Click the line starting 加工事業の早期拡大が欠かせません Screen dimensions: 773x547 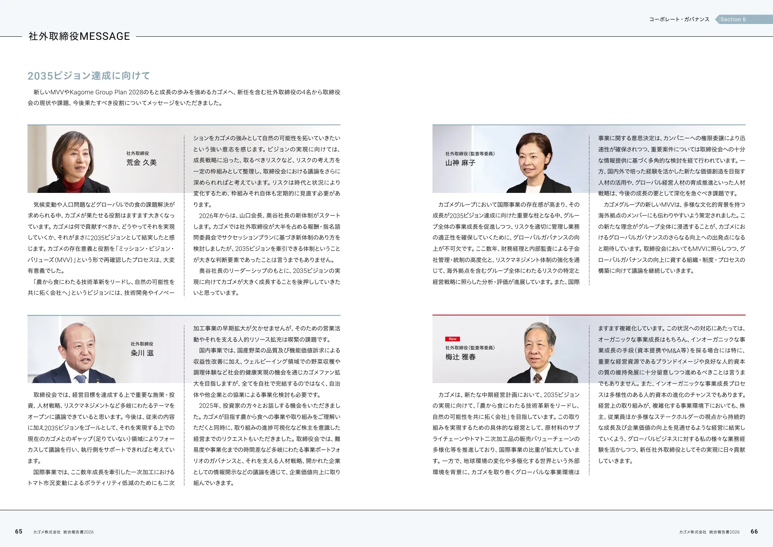click(x=267, y=329)
